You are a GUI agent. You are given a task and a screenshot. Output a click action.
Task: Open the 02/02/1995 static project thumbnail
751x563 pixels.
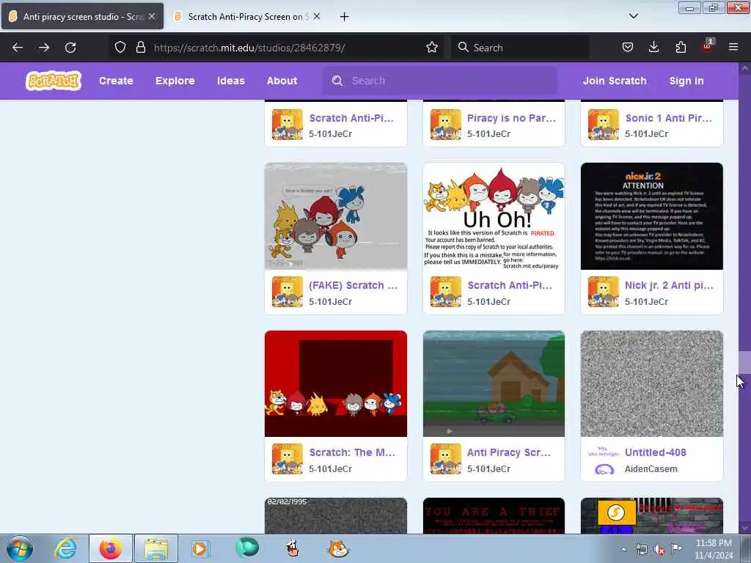click(336, 515)
